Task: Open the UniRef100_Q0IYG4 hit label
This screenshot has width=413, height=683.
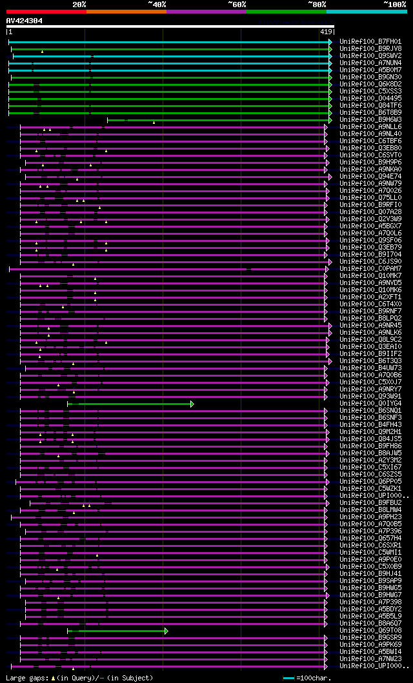Action: click(x=371, y=403)
